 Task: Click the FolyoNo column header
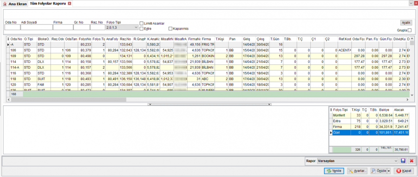[85, 39]
